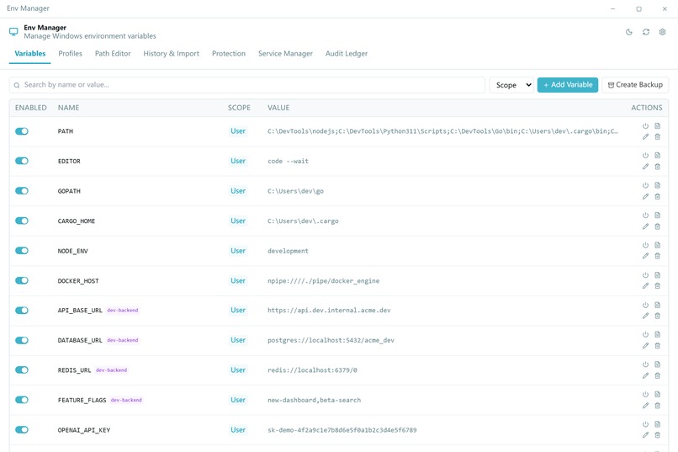The image size is (678, 452).
Task: Toggle FEATURE_FLAGS enabled switch
Action: 22,400
